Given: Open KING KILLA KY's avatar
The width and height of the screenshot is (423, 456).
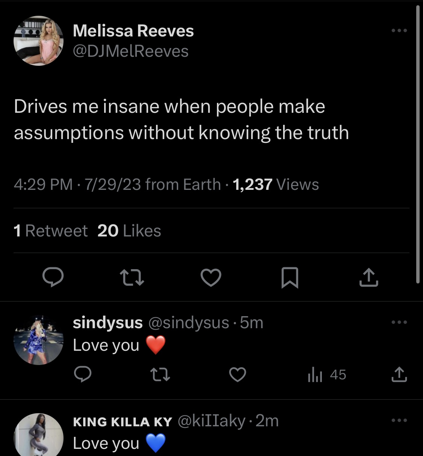Looking at the screenshot, I should pyautogui.click(x=38, y=435).
